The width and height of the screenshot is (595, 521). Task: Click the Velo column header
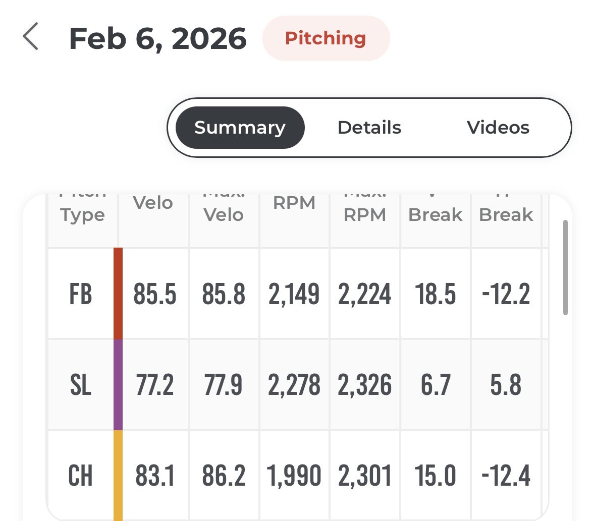[153, 203]
